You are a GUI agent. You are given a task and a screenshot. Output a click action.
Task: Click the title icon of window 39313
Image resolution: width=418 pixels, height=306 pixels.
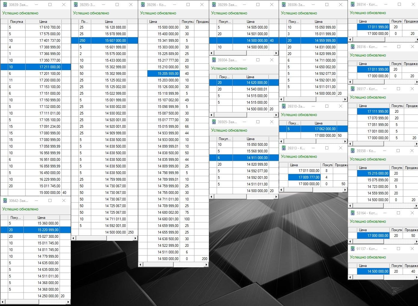click(283, 148)
